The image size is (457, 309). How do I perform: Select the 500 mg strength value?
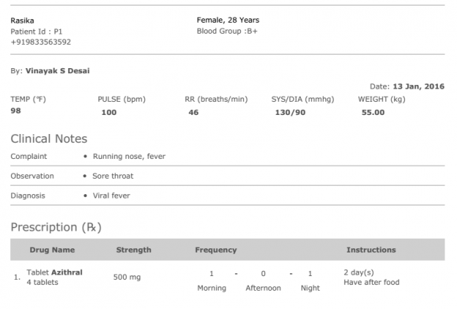pos(127,278)
